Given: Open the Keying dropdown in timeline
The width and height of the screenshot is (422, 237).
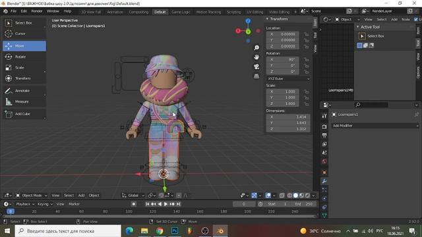Looking at the screenshot, I should tap(45, 204).
